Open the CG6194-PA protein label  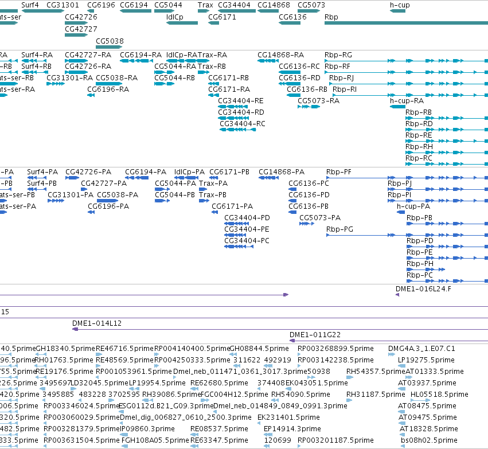[x=146, y=172]
